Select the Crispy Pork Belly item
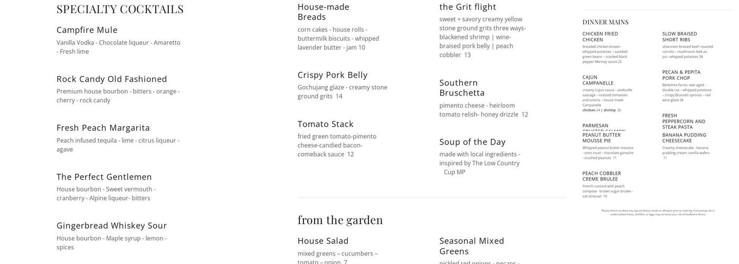Screen dimensions: 739x264 pyautogui.click(x=333, y=74)
